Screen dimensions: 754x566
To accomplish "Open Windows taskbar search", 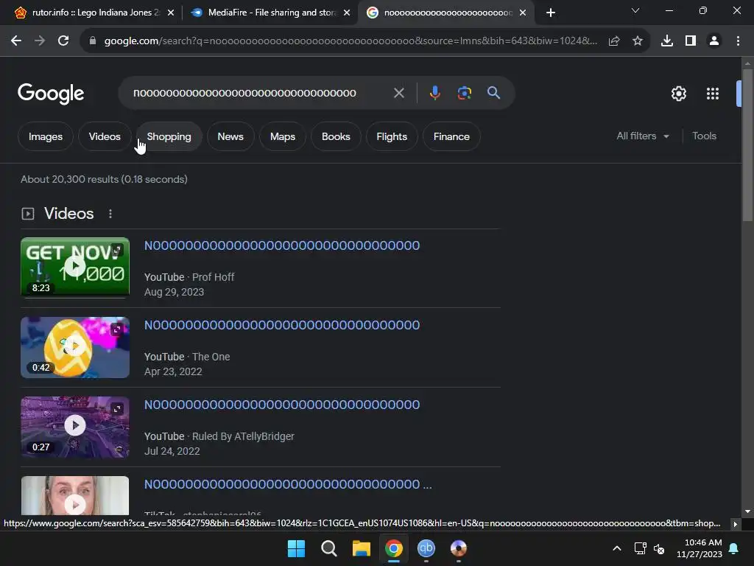I will point(329,548).
